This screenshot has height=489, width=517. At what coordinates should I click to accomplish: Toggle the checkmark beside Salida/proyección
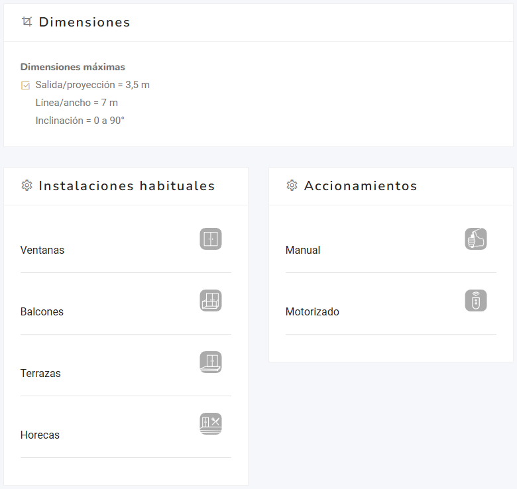pos(26,85)
